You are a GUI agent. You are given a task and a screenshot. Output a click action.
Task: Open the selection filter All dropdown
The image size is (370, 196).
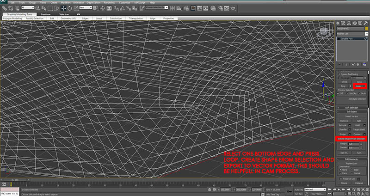[x=28, y=8]
